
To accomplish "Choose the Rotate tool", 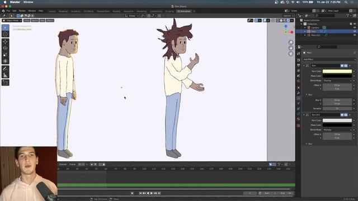I will point(5,48).
